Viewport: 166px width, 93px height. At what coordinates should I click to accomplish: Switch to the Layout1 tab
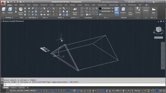(x=13, y=87)
